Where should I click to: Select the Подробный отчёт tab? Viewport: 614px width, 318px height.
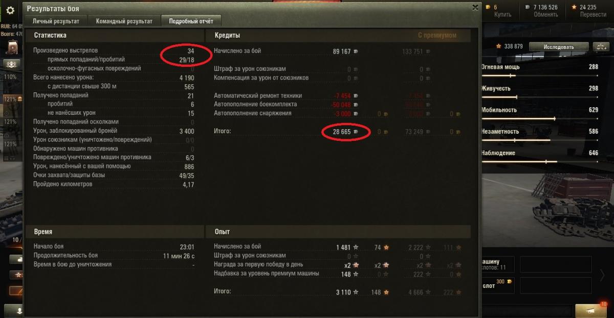pos(191,21)
